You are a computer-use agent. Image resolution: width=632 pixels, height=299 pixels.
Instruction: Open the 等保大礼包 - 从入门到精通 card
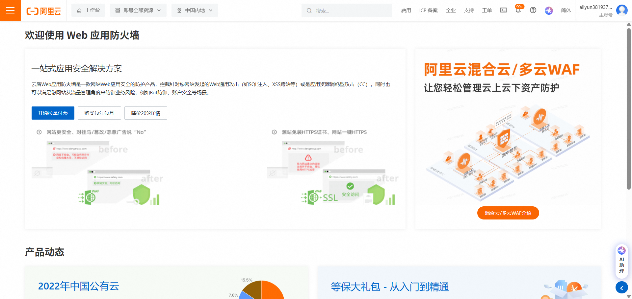click(x=459, y=283)
